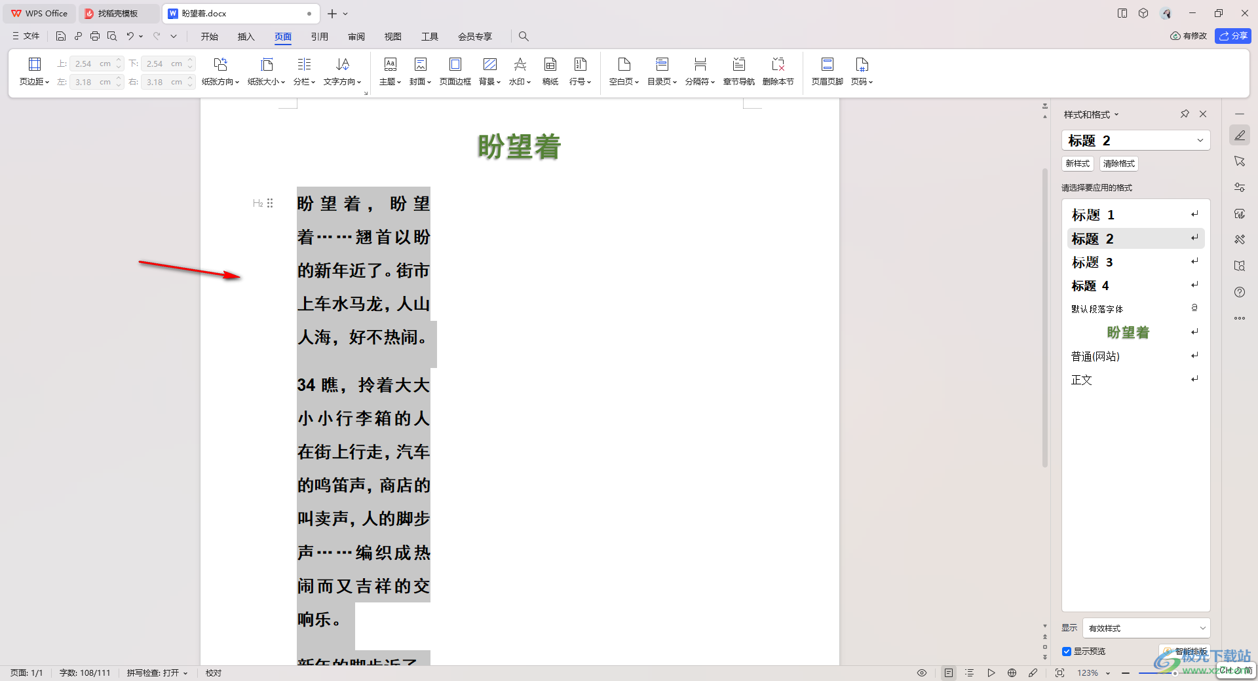1258x681 pixels.
Task: Click the 分享 share button
Action: click(x=1233, y=36)
